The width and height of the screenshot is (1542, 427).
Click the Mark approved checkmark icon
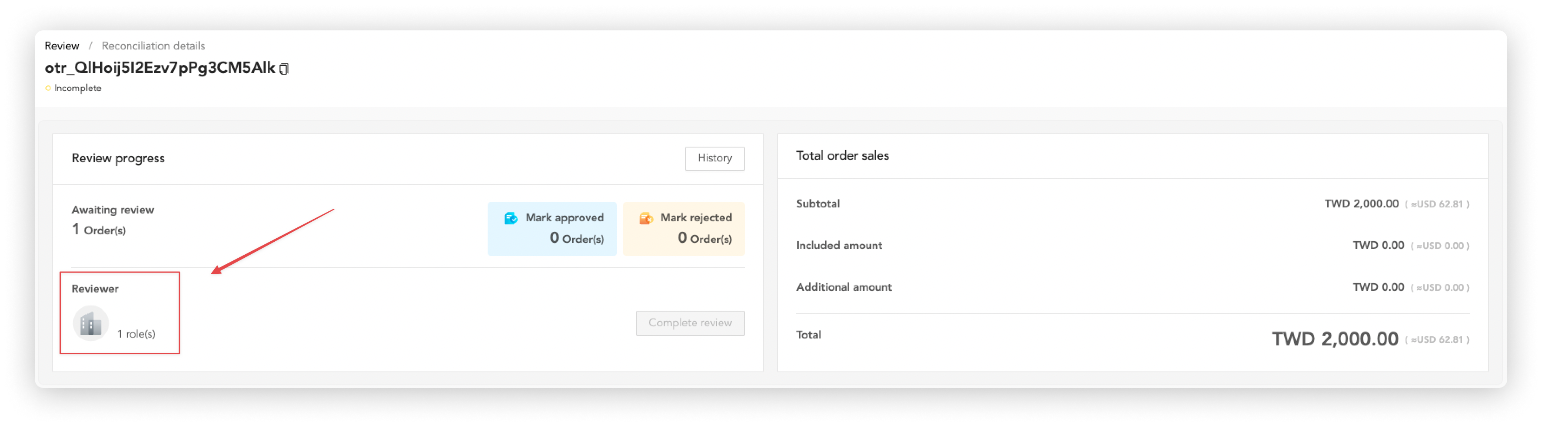coord(511,218)
